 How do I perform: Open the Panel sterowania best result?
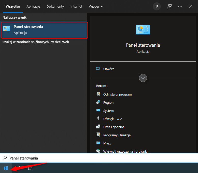[x=45, y=30]
